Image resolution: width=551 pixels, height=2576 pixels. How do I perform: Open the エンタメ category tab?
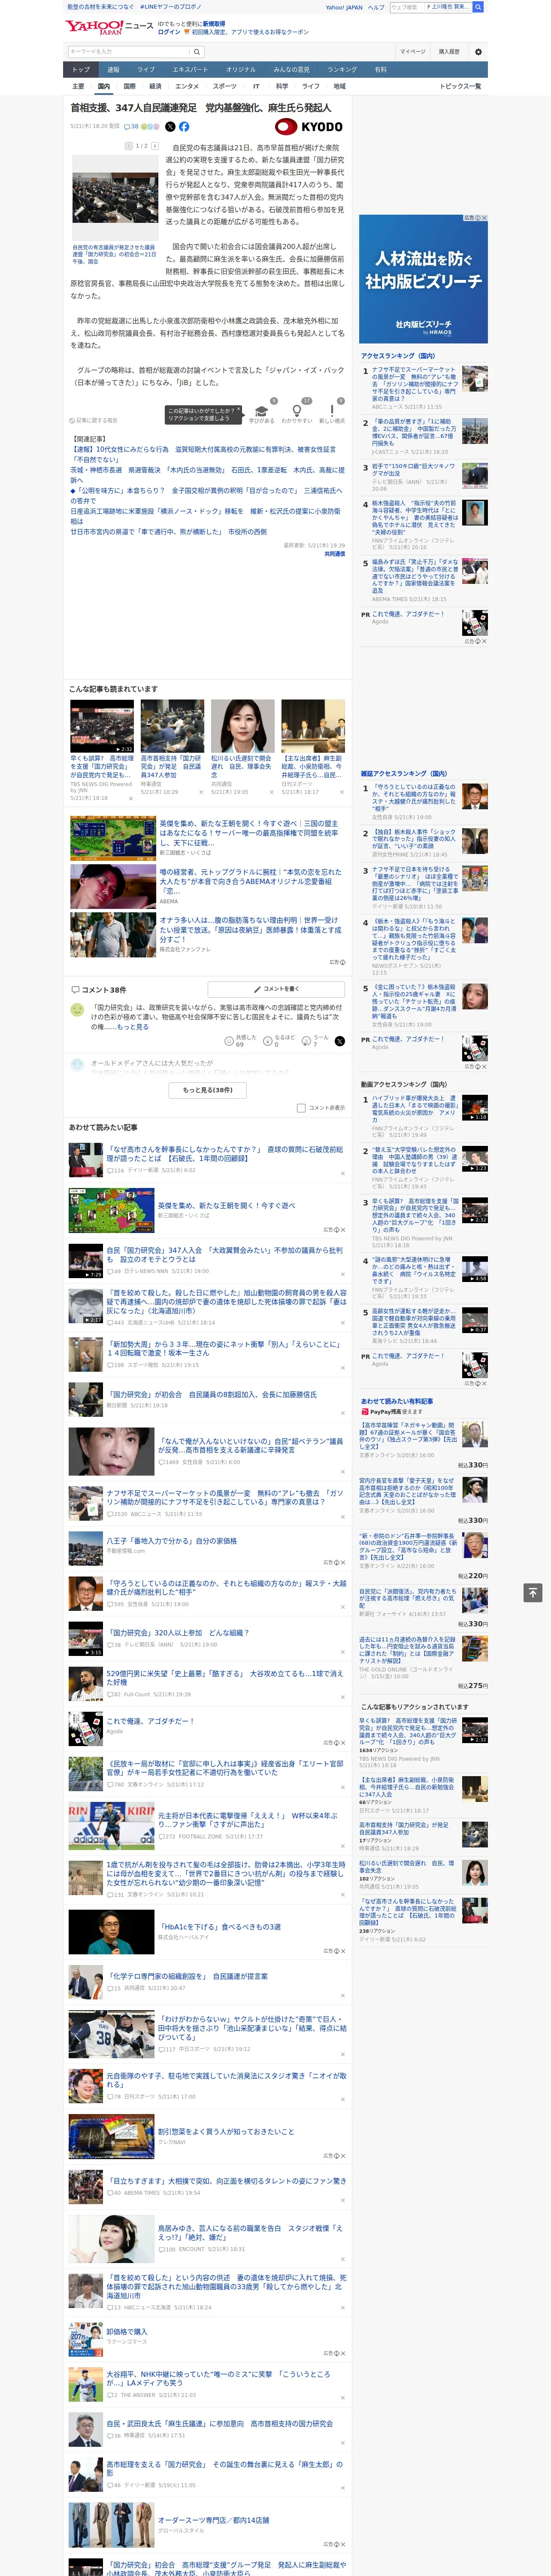(x=187, y=86)
